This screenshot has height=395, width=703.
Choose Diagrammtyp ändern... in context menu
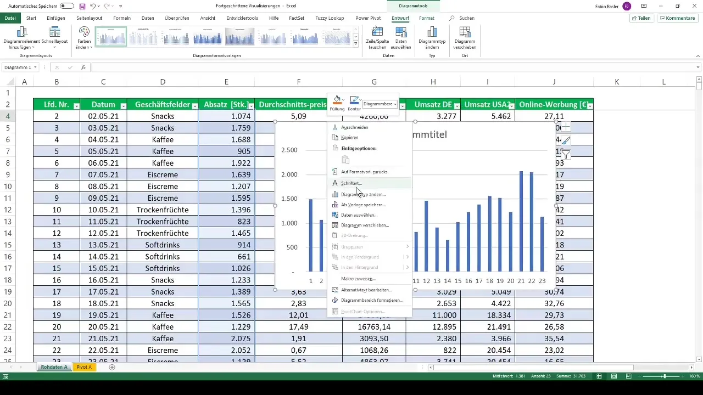click(x=369, y=194)
